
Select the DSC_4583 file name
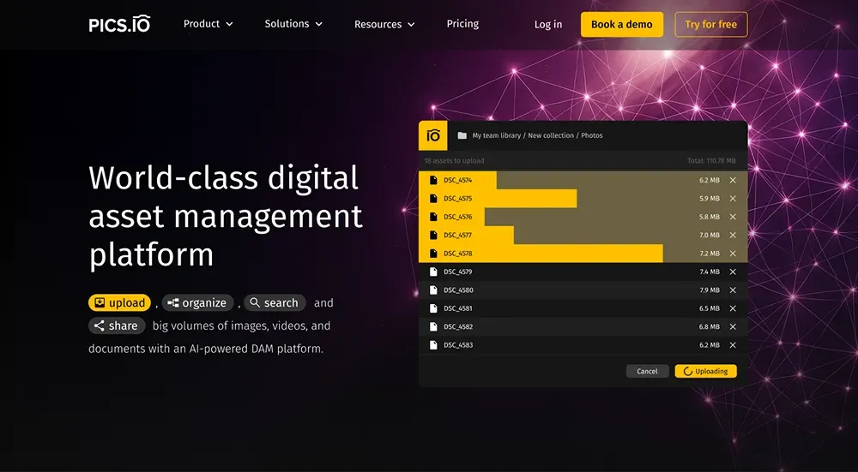coord(458,344)
